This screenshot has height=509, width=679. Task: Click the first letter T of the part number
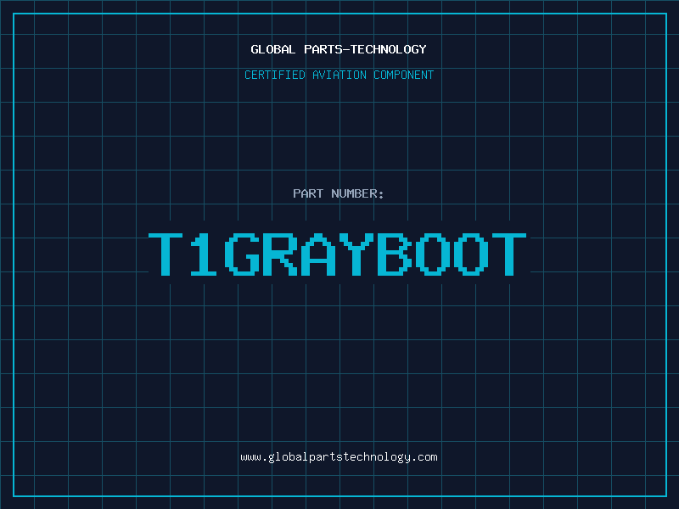pyautogui.click(x=167, y=255)
